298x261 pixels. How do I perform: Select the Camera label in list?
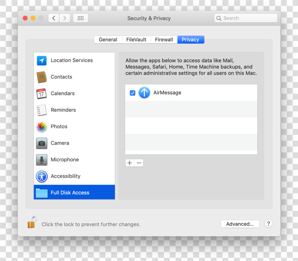click(60, 143)
